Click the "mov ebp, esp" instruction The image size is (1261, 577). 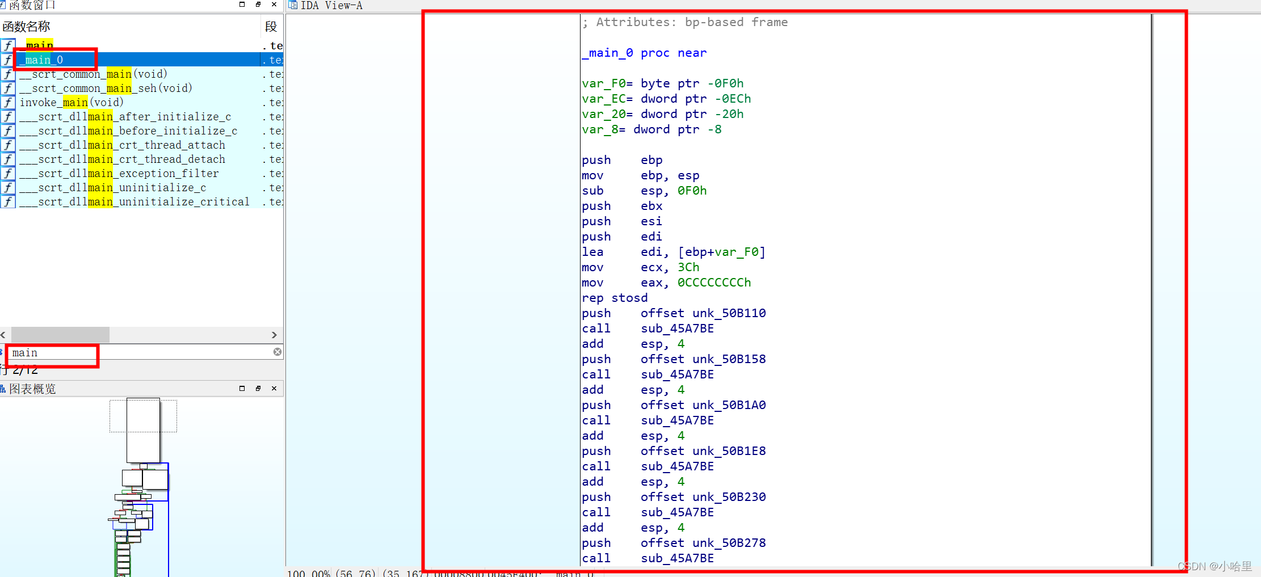coord(641,175)
